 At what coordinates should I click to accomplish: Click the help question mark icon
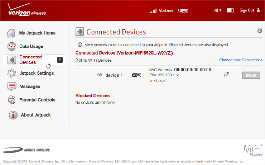click(x=260, y=31)
